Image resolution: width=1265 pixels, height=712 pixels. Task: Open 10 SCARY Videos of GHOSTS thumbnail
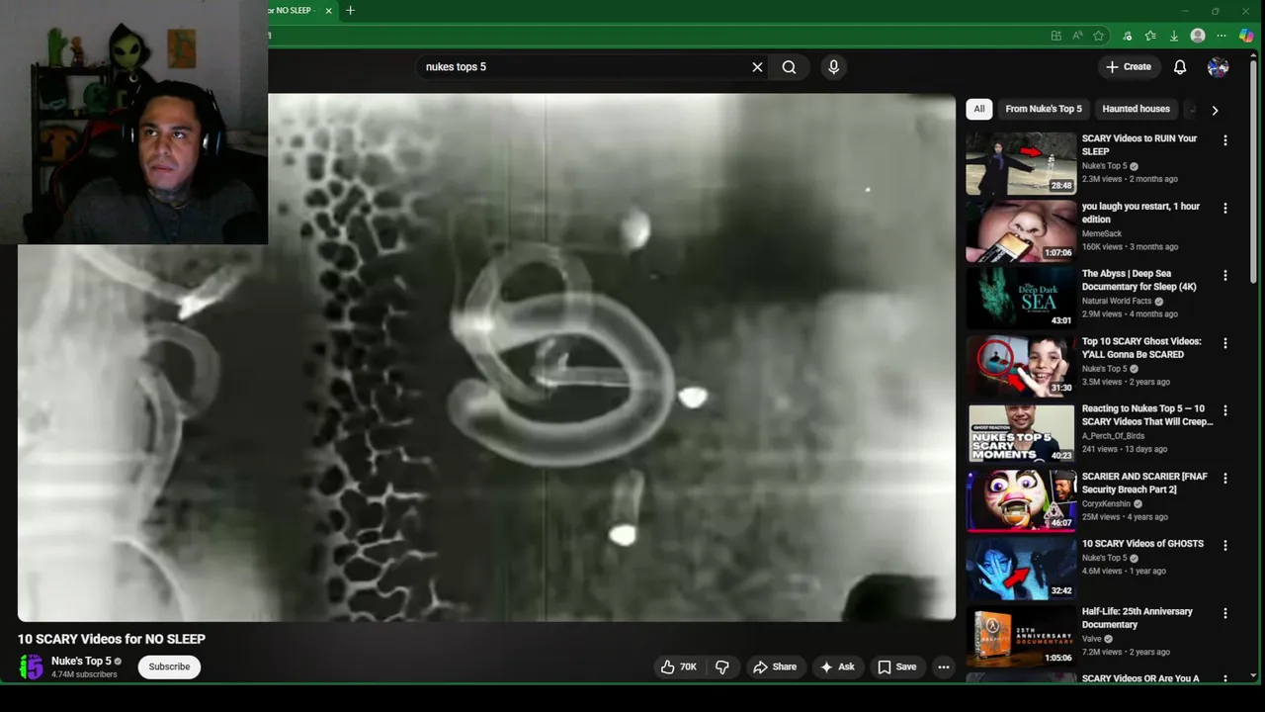[1021, 568]
